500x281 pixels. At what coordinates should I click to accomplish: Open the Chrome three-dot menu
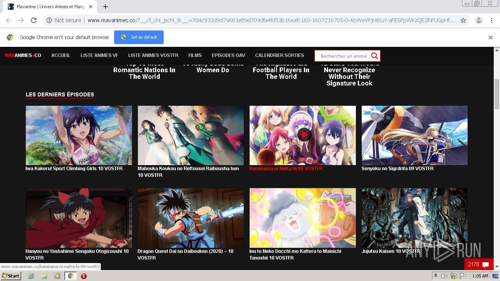[491, 20]
